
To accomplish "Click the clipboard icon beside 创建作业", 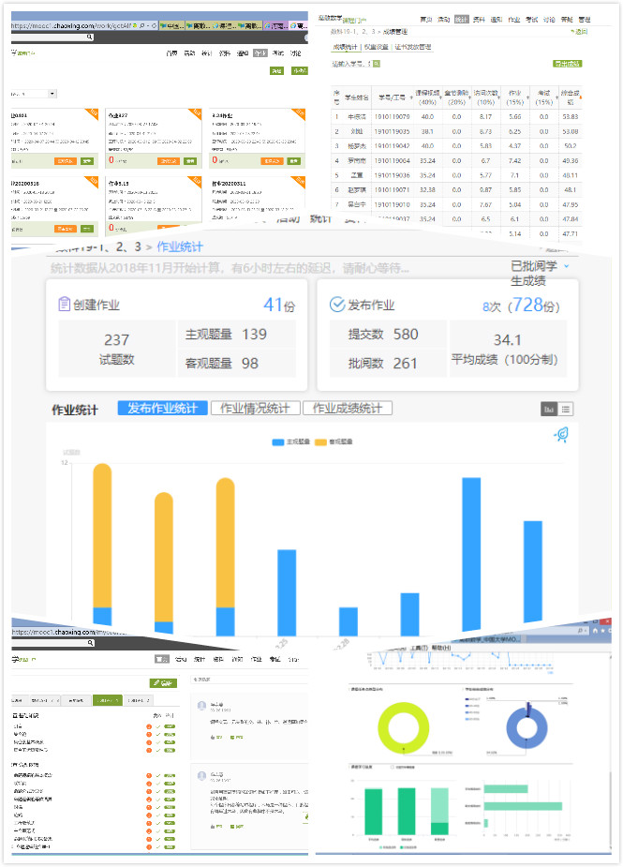I will click(x=65, y=305).
